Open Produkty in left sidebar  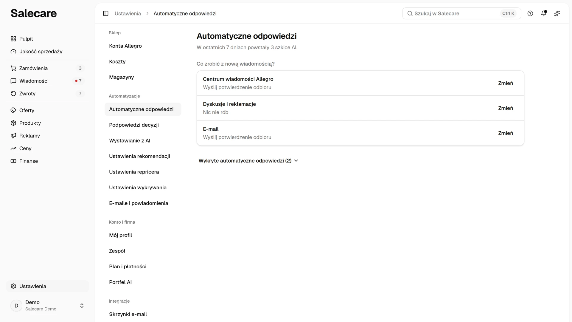pyautogui.click(x=48, y=123)
